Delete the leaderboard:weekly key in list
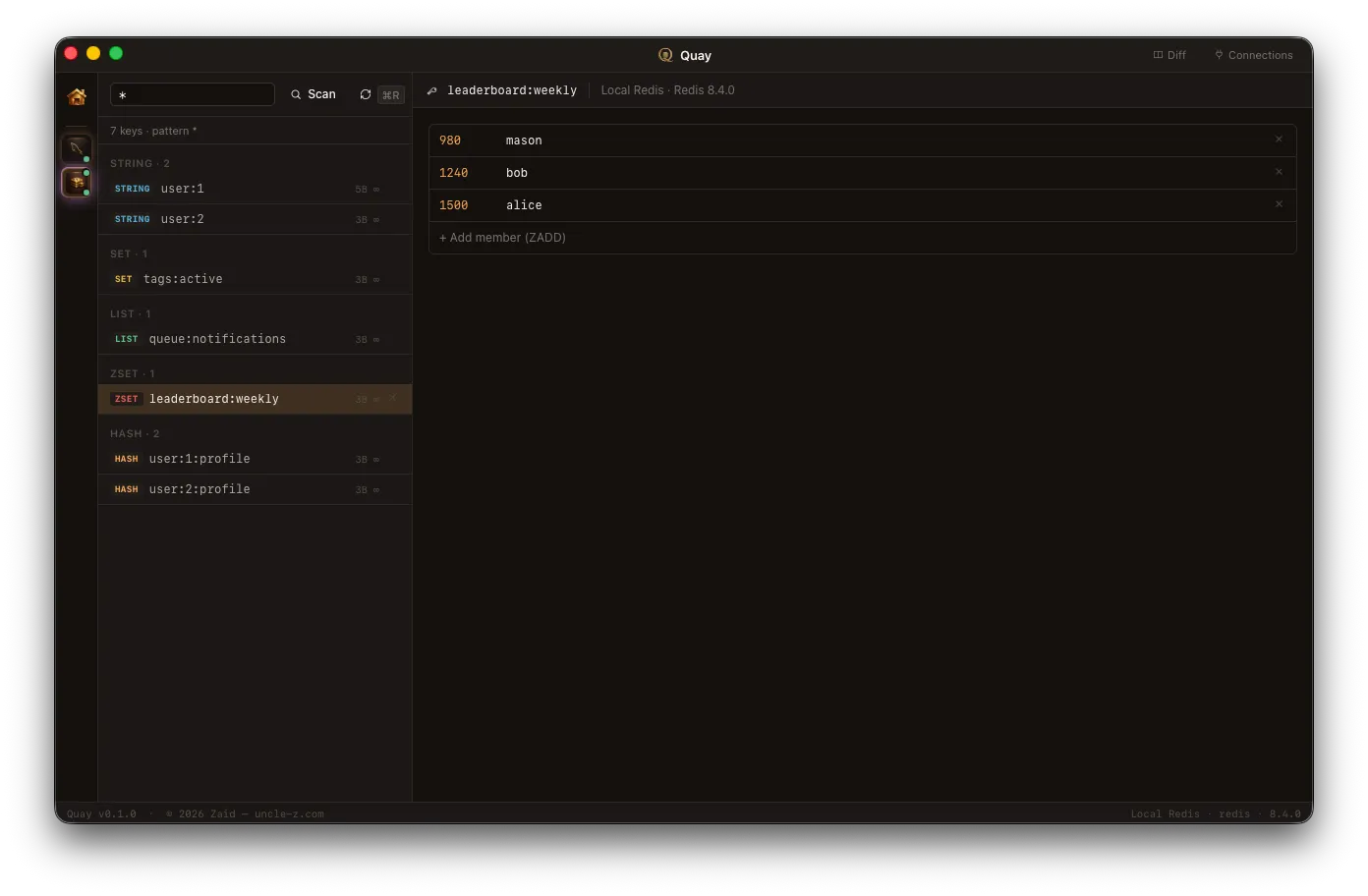The height and width of the screenshot is (896, 1368). [393, 398]
